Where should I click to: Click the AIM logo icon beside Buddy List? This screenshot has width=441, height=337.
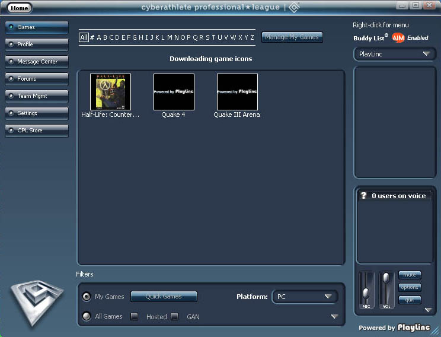pos(398,38)
